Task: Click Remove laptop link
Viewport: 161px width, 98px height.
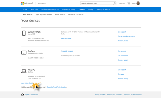Action: 123,79
